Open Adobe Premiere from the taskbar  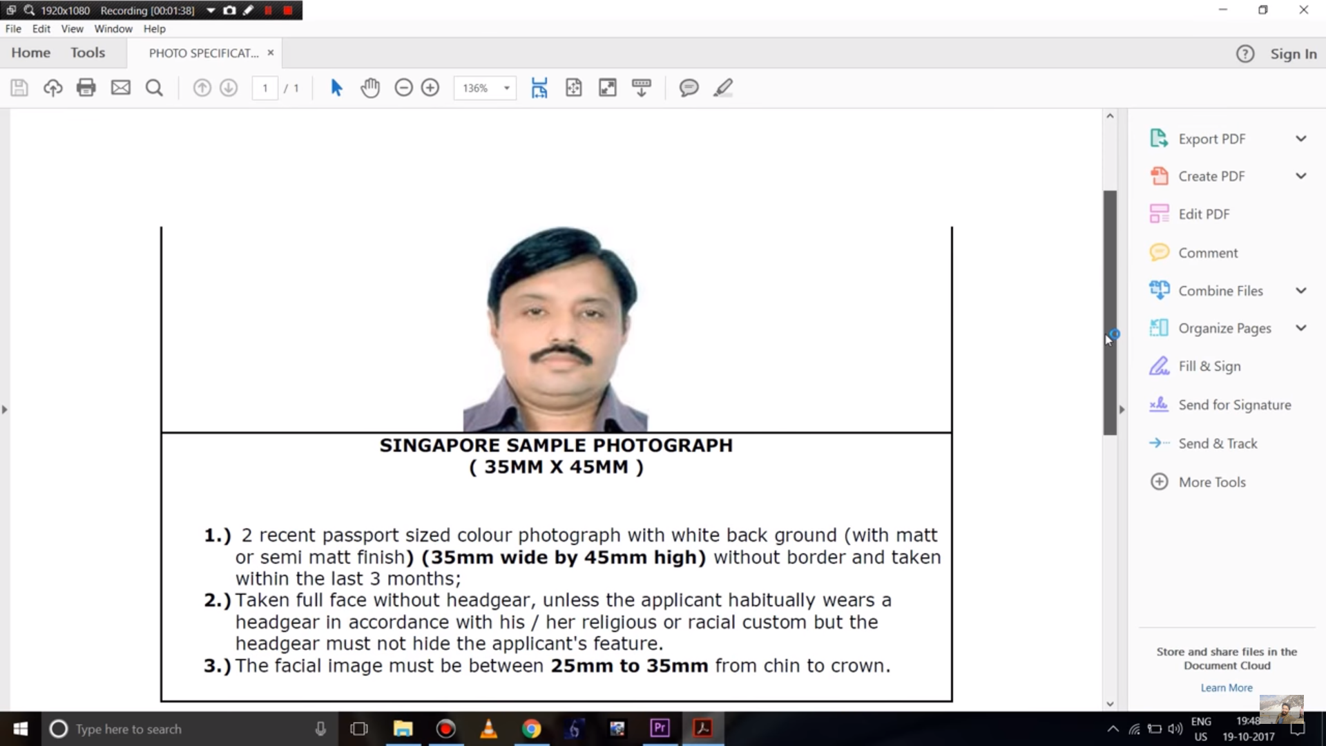[x=660, y=728]
